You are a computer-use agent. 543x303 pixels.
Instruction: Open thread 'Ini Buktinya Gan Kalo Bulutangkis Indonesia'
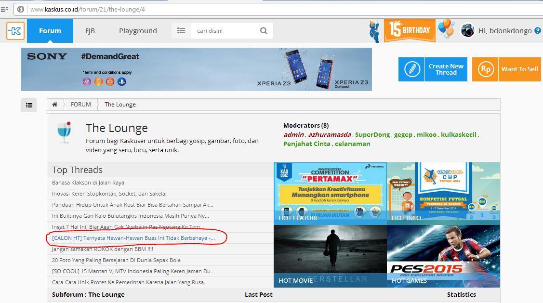[131, 216]
